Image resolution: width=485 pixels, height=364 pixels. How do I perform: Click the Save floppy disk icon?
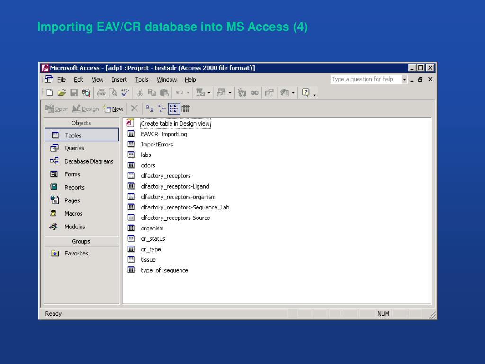click(74, 92)
